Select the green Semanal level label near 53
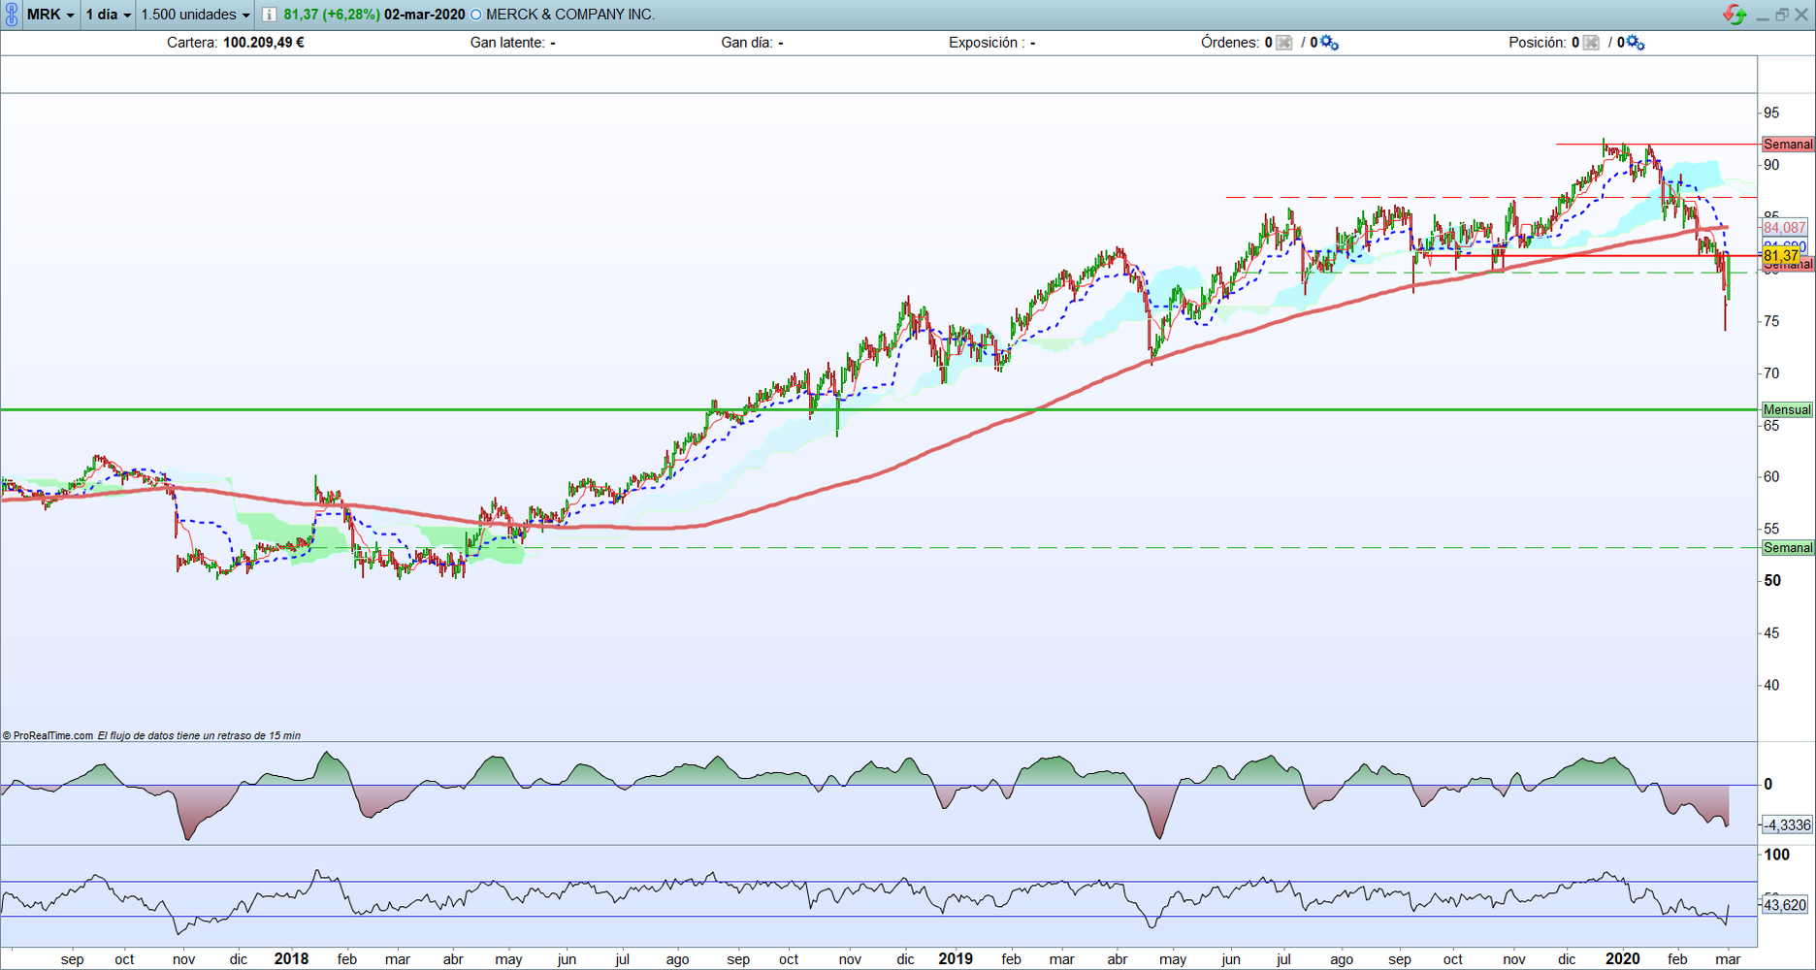The height and width of the screenshot is (970, 1816). click(1787, 548)
